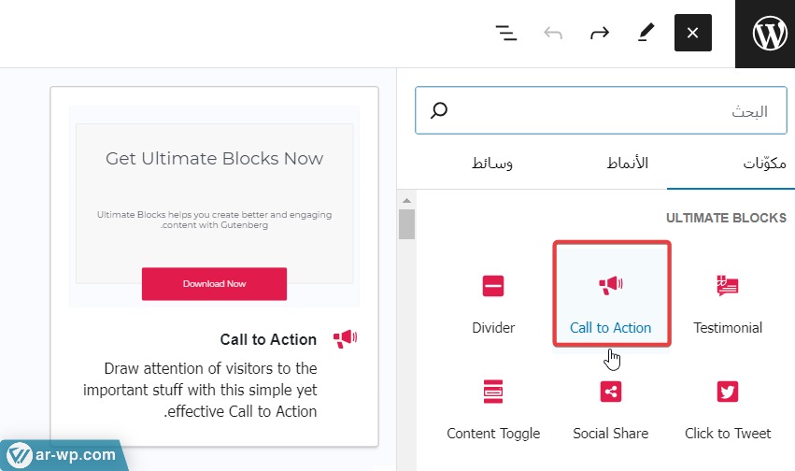The height and width of the screenshot is (471, 795).
Task: Select the Testimonial block icon
Action: [x=728, y=287]
